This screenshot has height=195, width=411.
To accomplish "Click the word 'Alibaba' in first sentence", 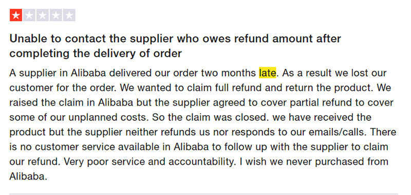I will pos(88,73).
